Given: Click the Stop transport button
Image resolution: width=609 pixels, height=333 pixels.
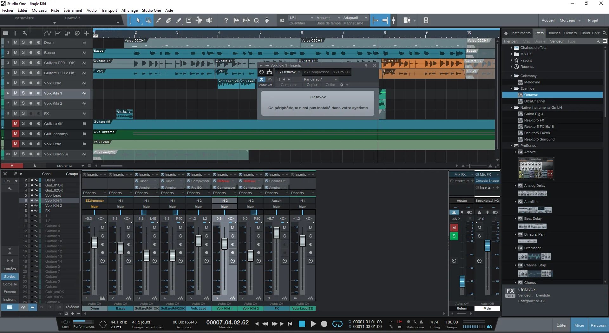Looking at the screenshot, I should (302, 324).
